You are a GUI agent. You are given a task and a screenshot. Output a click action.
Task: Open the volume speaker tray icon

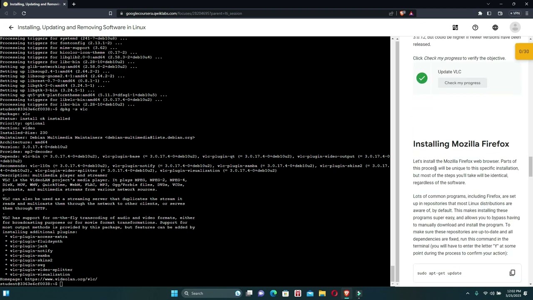point(492,293)
